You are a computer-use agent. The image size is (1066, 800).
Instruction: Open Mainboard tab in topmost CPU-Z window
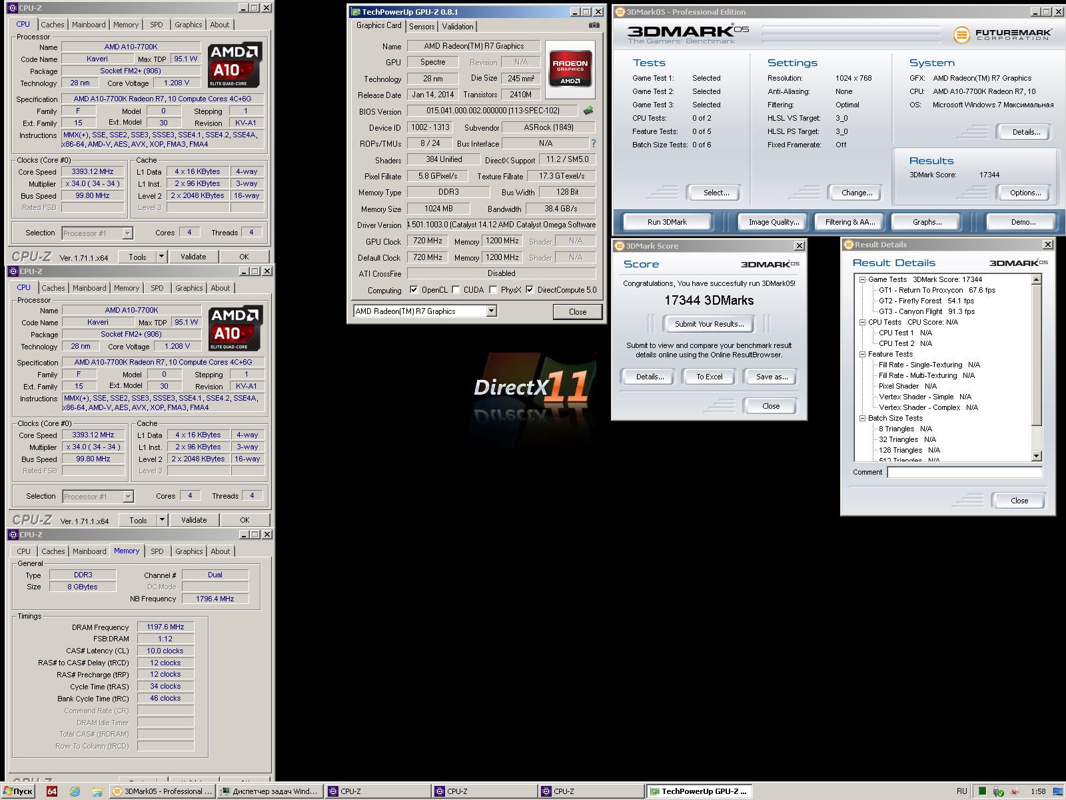(x=89, y=25)
